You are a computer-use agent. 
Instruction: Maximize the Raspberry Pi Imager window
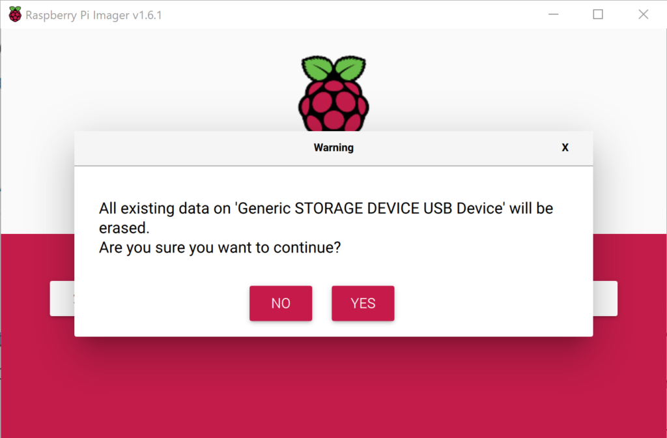pos(598,14)
